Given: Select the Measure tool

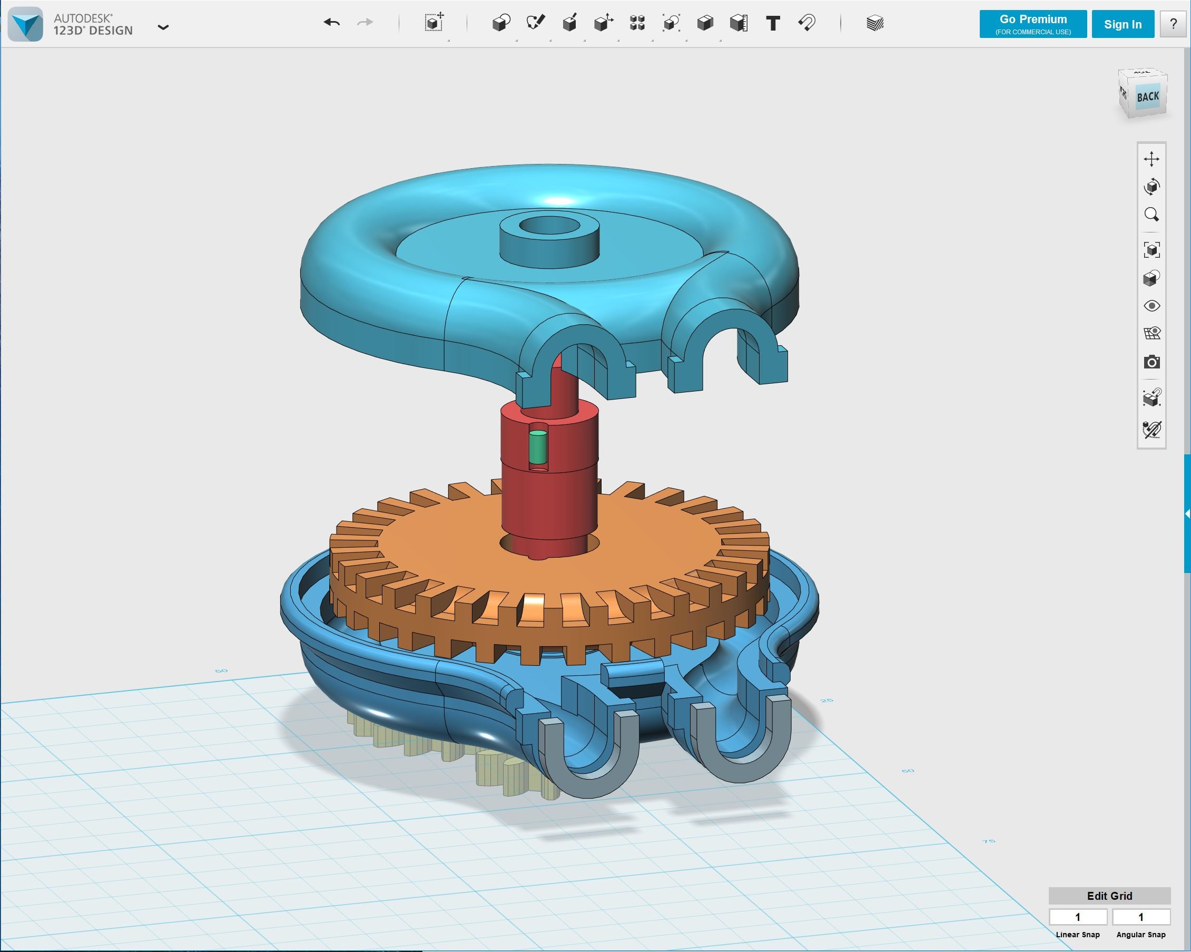Looking at the screenshot, I should click(739, 23).
